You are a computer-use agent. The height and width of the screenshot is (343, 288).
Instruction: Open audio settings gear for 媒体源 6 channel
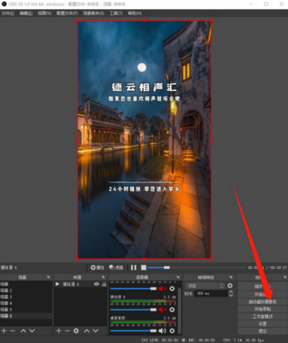[x=172, y=310]
